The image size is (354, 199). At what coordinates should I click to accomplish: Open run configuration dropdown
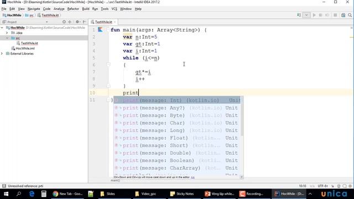pyautogui.click(x=306, y=15)
